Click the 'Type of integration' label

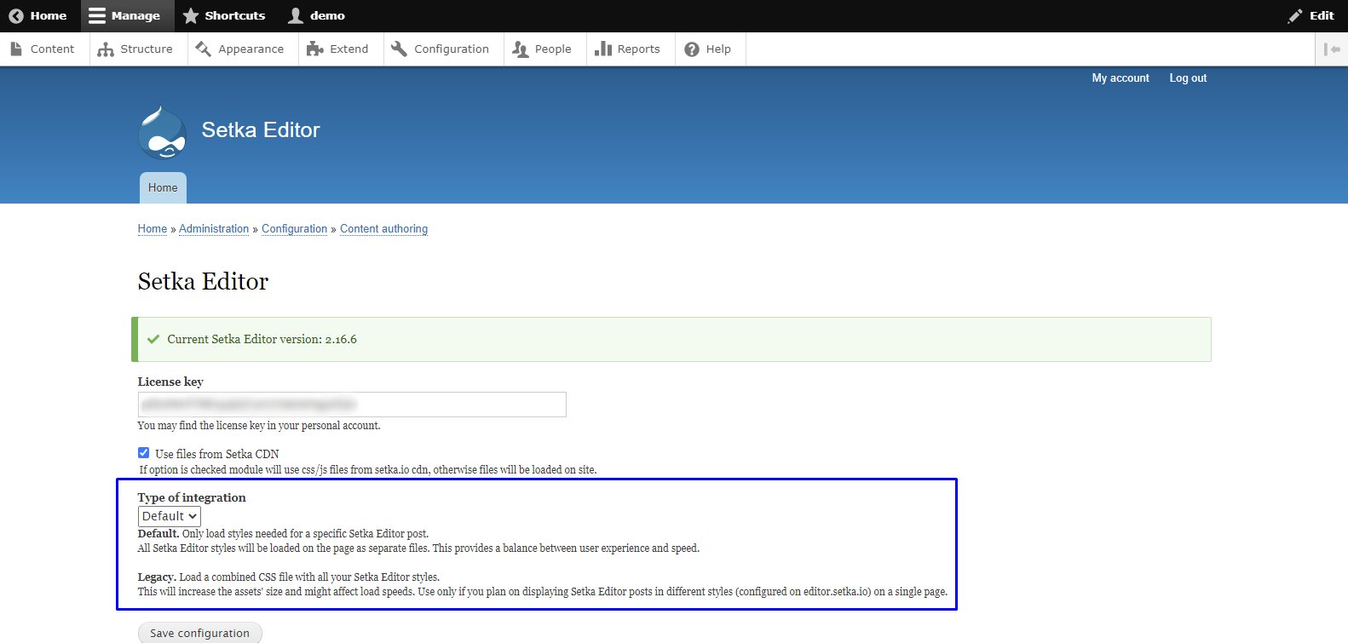[x=192, y=497]
